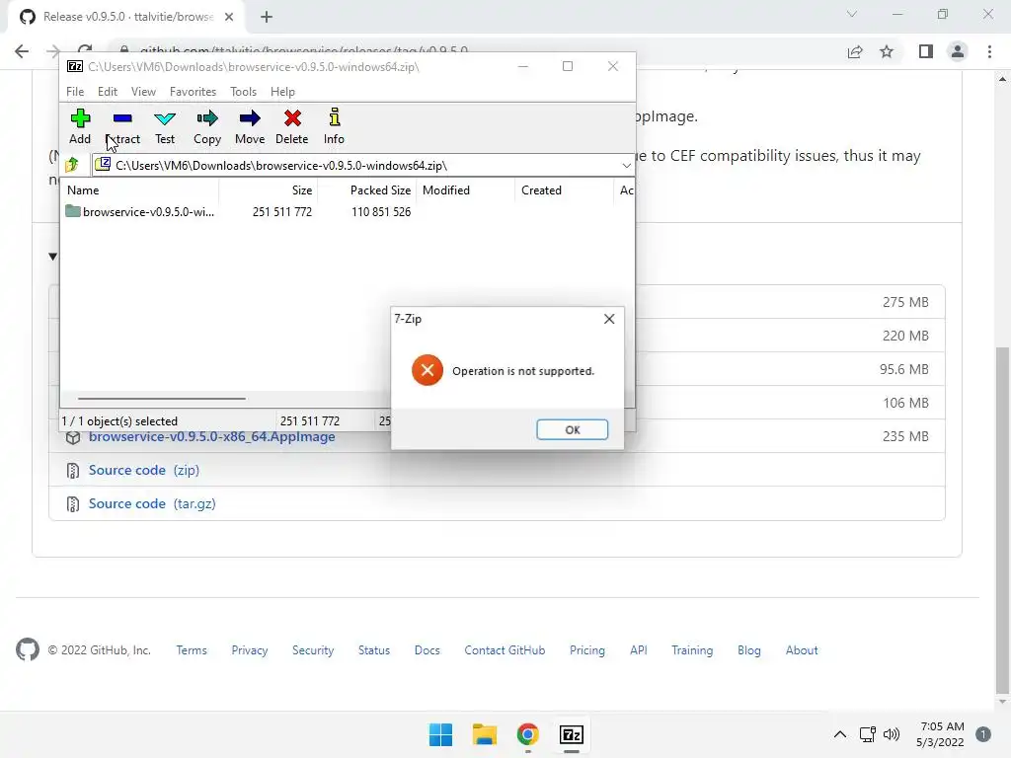Click the 7-Zip title bar logo
The width and height of the screenshot is (1011, 758).
[x=75, y=66]
